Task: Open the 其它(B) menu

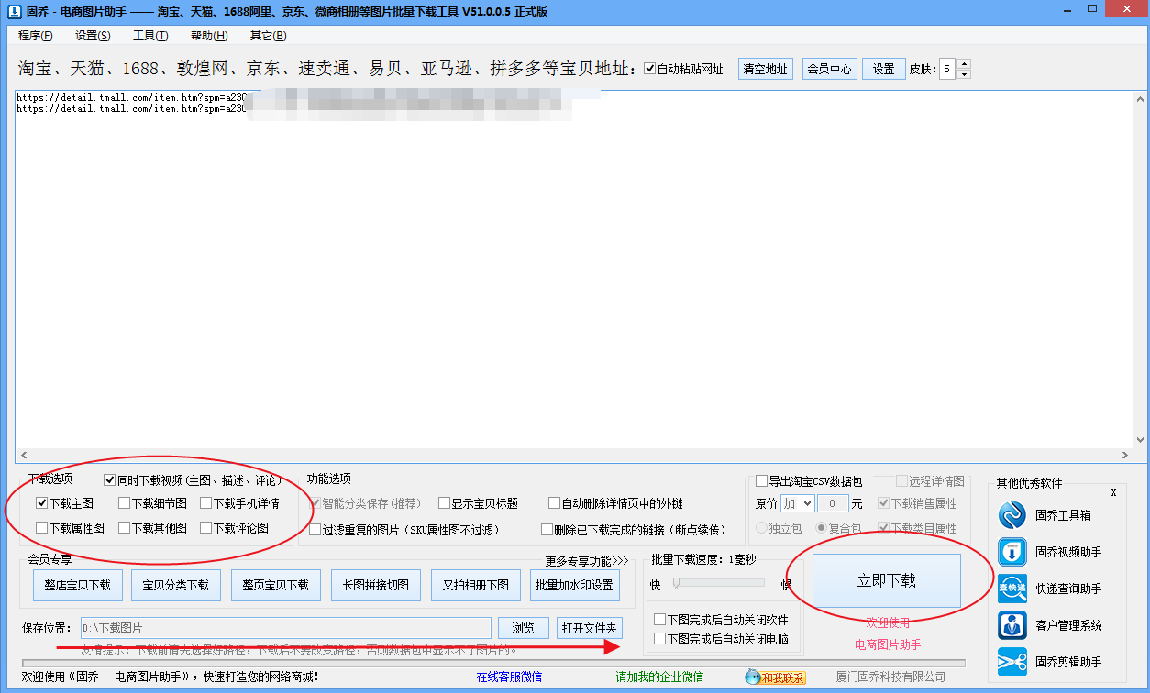Action: tap(268, 36)
